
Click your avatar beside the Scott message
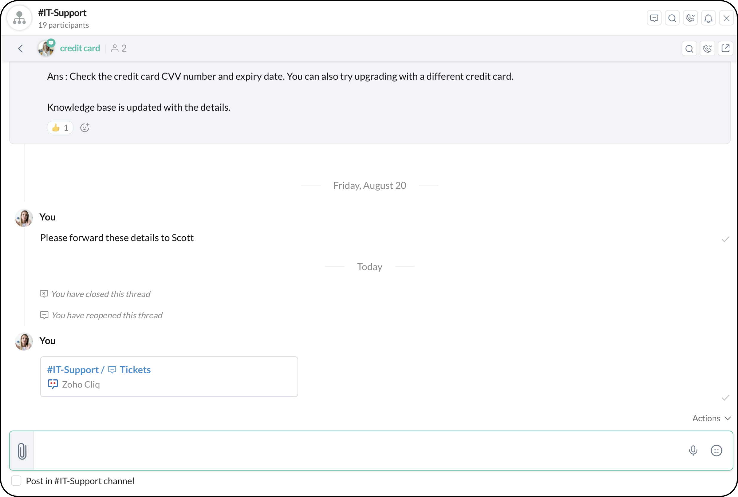24,218
